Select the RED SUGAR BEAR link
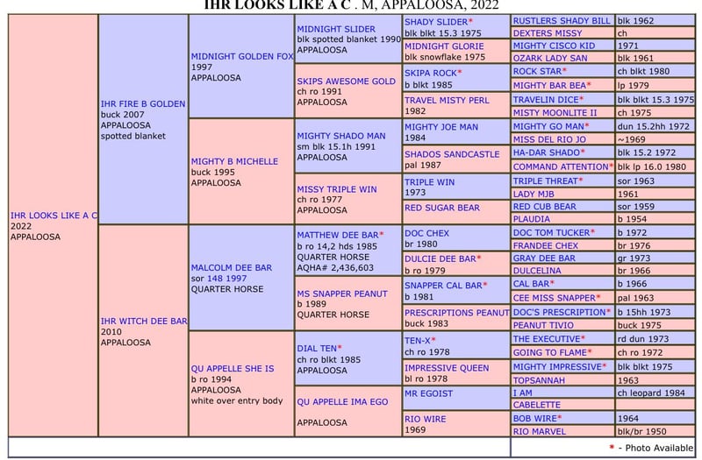 (x=441, y=208)
